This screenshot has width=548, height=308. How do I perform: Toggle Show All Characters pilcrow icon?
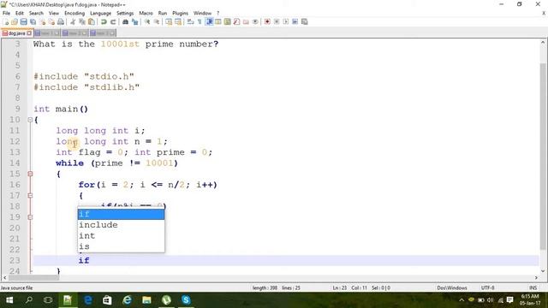(200, 22)
